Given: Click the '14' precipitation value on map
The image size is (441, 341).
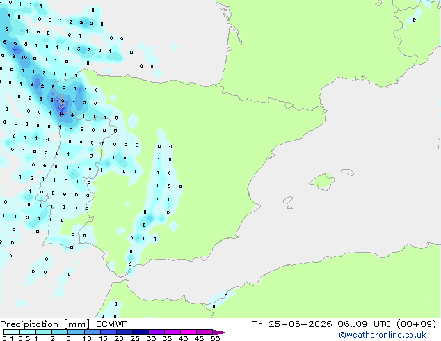Looking at the screenshot, I should pos(61,113).
